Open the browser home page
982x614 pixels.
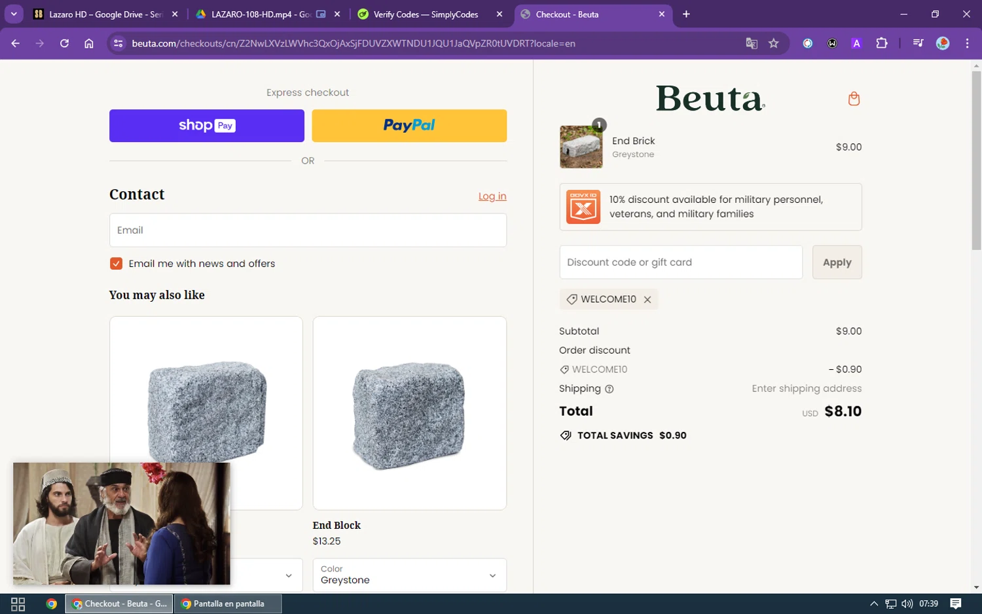click(89, 43)
